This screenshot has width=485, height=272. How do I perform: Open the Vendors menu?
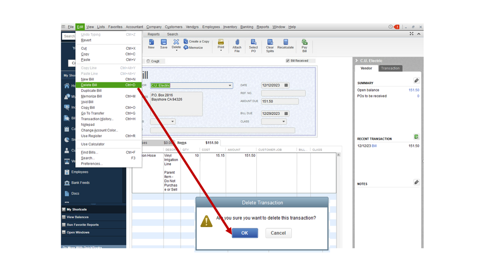click(192, 27)
